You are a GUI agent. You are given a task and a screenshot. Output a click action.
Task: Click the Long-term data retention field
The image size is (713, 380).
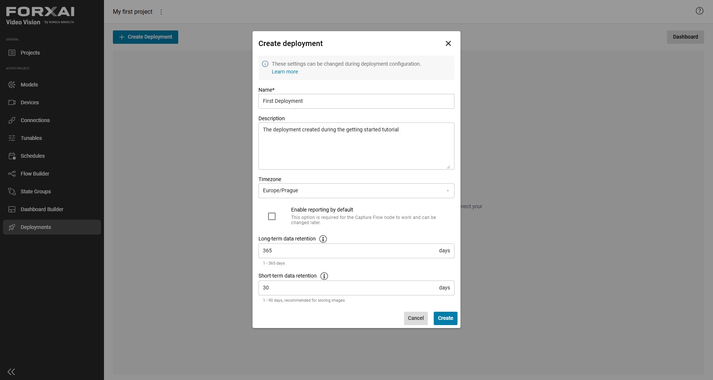pos(356,251)
